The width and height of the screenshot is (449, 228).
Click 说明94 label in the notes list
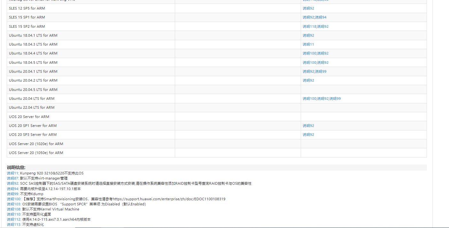pyautogui.click(x=13, y=189)
